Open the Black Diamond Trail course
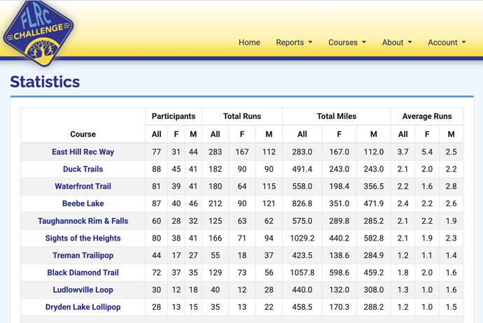The width and height of the screenshot is (483, 323). [83, 273]
